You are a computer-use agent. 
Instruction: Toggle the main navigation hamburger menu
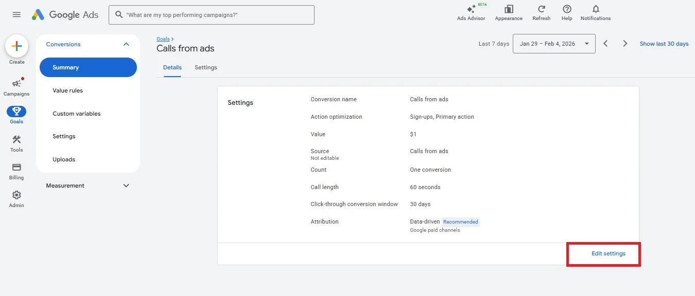click(16, 14)
